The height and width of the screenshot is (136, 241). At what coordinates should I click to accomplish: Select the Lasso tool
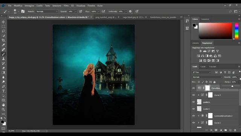(x=3, y=31)
